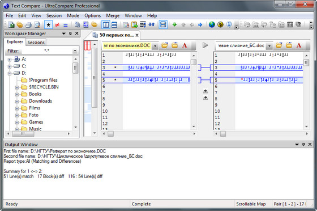317x211 pixels.
Task: Click the merge-with-red-X toolbar icon
Action: (126, 25)
